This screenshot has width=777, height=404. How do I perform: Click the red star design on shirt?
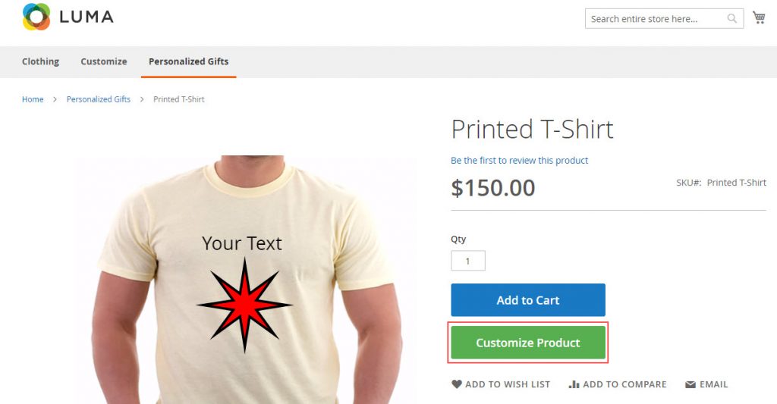244,305
